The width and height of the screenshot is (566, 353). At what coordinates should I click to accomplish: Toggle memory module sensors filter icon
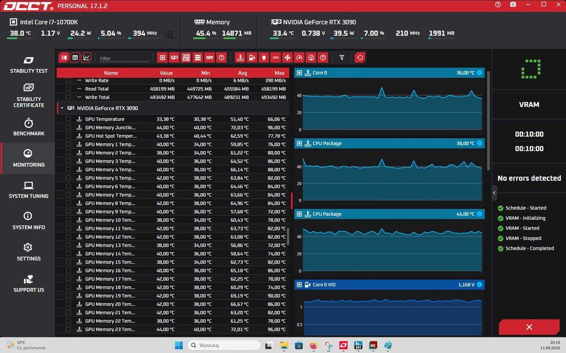(210, 58)
